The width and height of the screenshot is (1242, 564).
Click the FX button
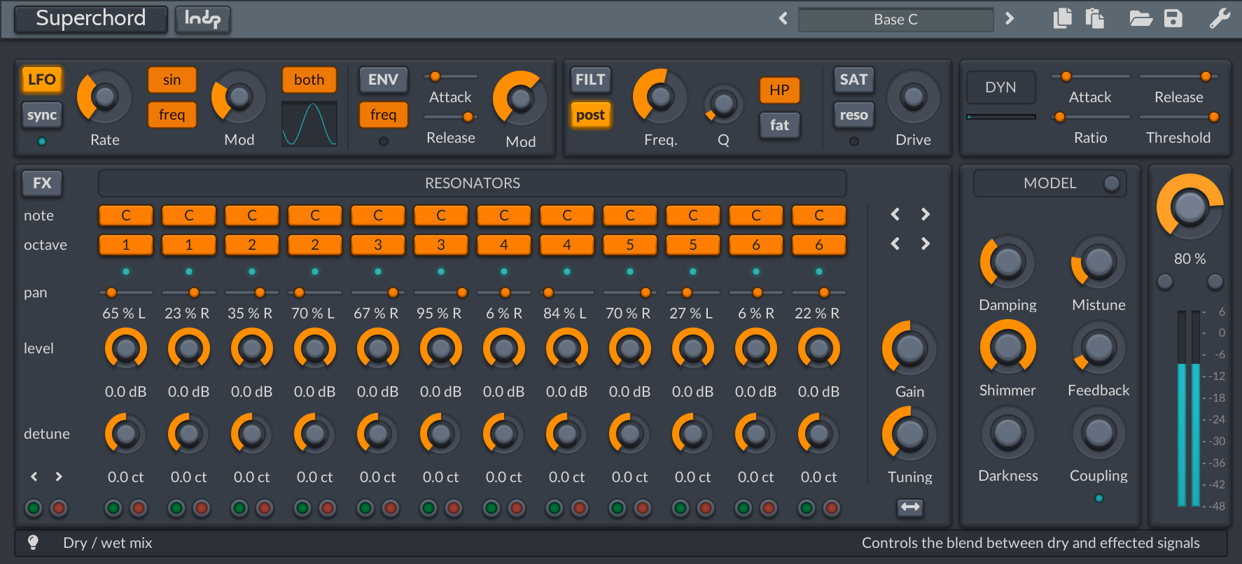tap(42, 183)
